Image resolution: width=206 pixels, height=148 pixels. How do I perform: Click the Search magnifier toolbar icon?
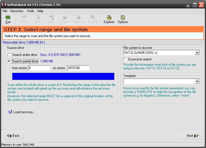point(93,19)
